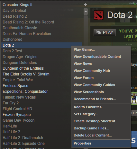Click the scrollbar up arrow button

pos(86,12)
